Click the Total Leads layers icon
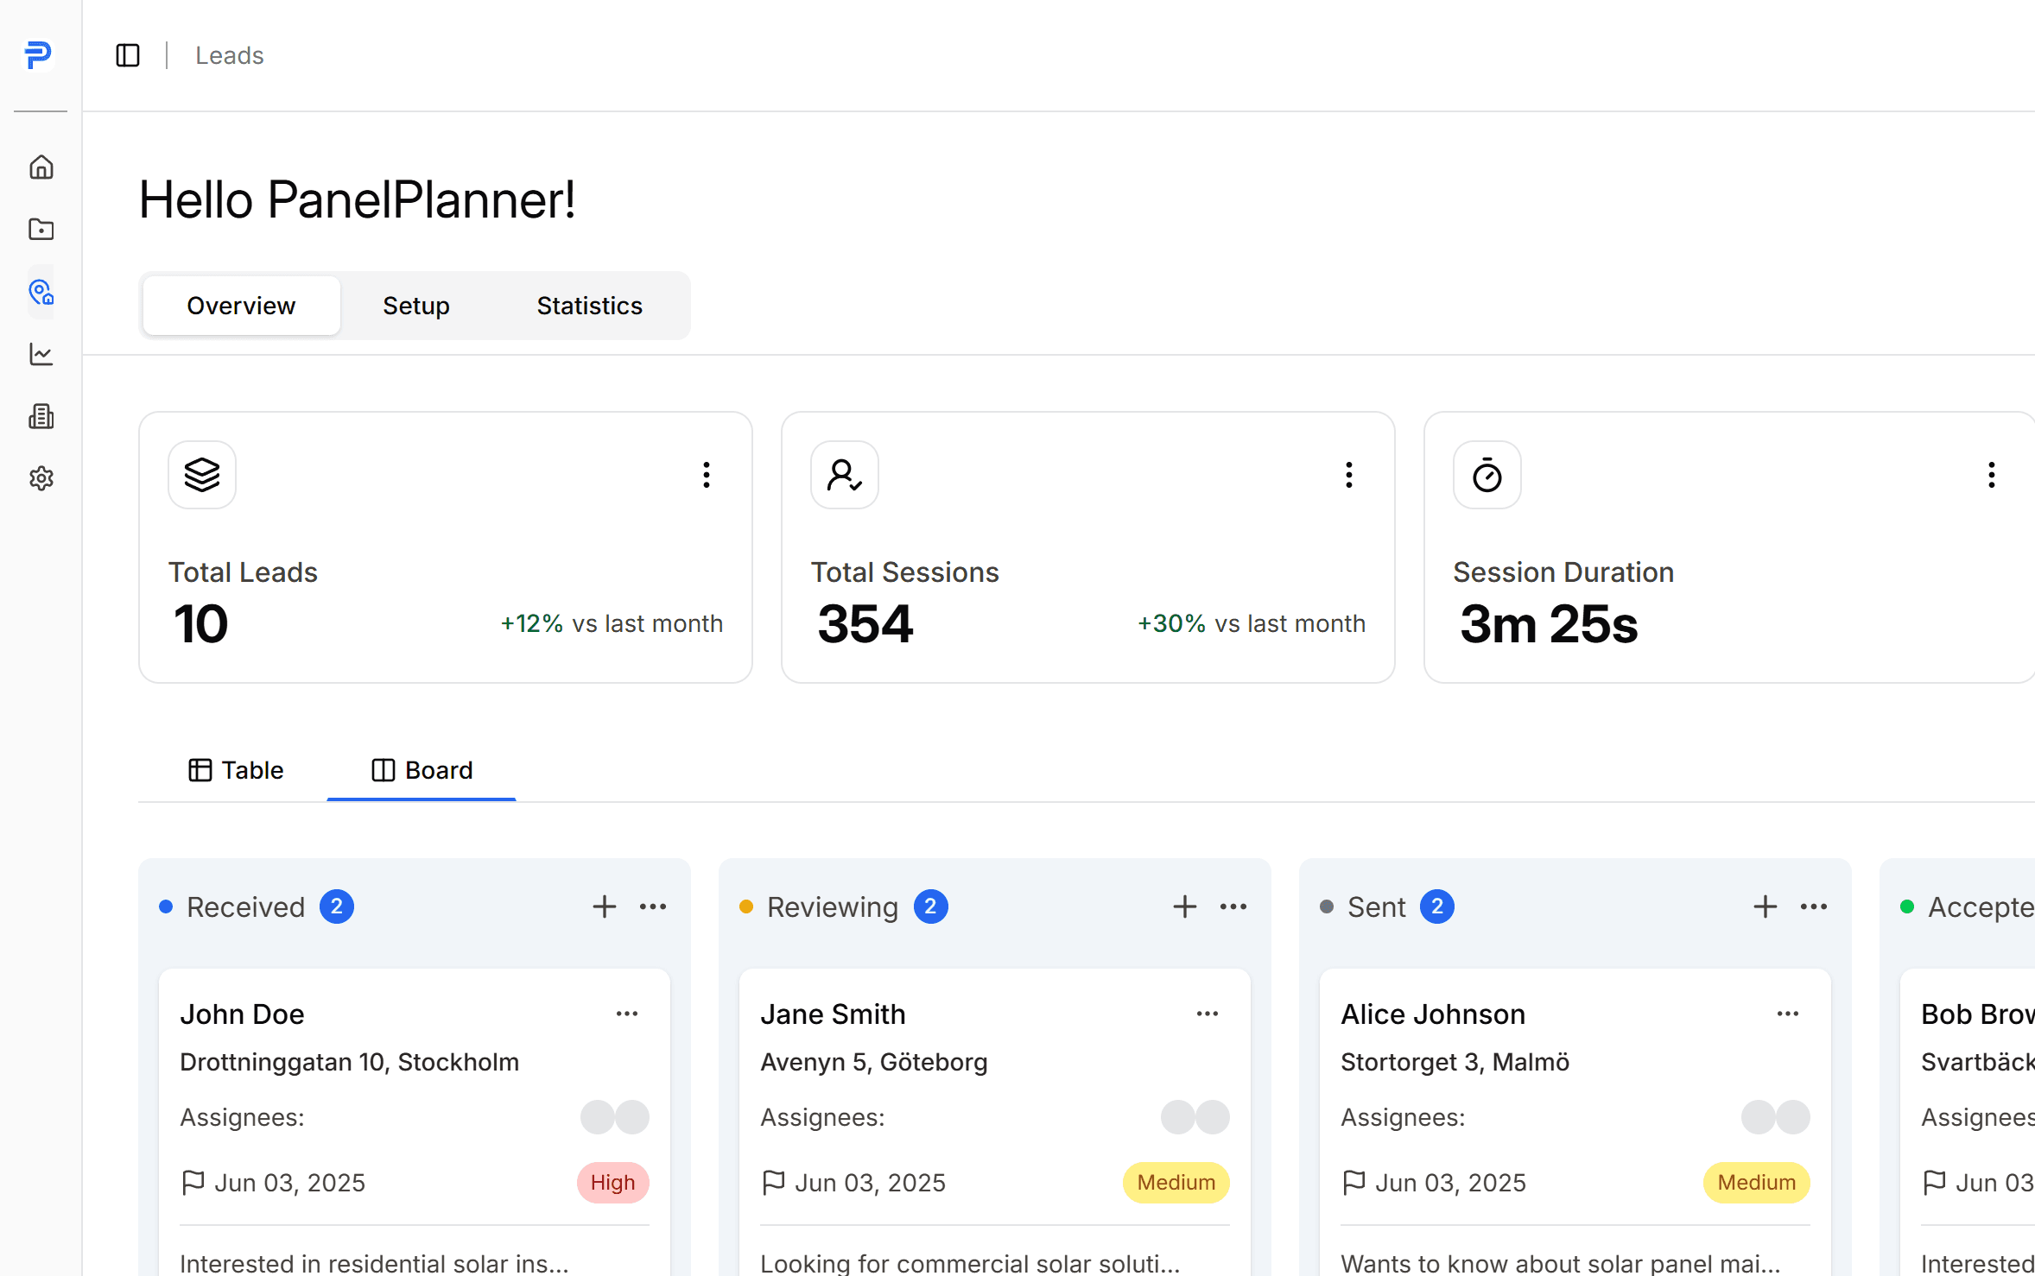Viewport: 2035px width, 1276px height. pyautogui.click(x=202, y=475)
